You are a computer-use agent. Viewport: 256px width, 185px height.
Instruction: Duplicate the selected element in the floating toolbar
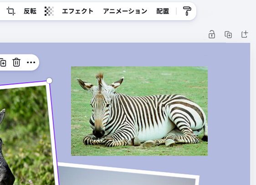(x=3, y=63)
